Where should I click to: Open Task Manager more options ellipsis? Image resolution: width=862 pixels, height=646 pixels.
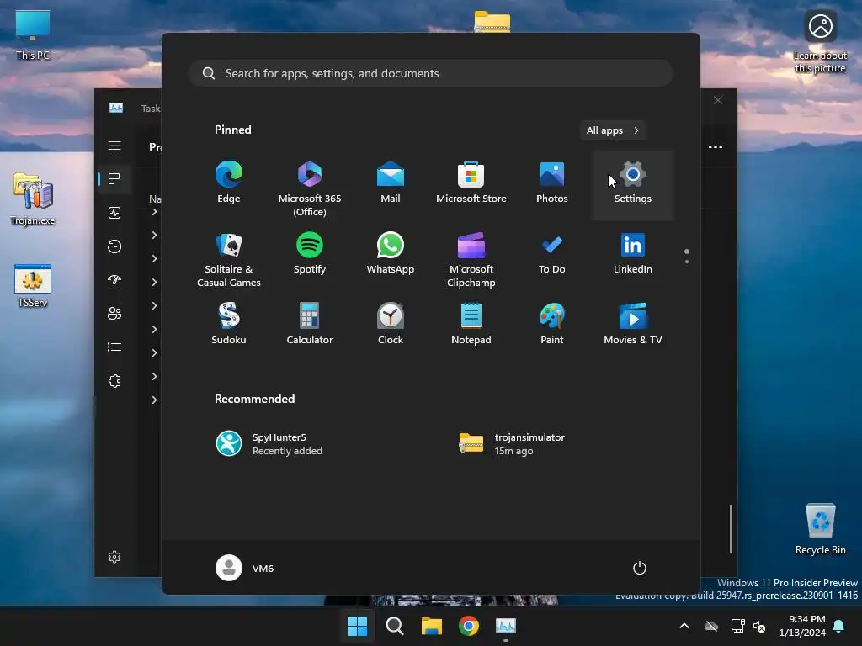[716, 146]
